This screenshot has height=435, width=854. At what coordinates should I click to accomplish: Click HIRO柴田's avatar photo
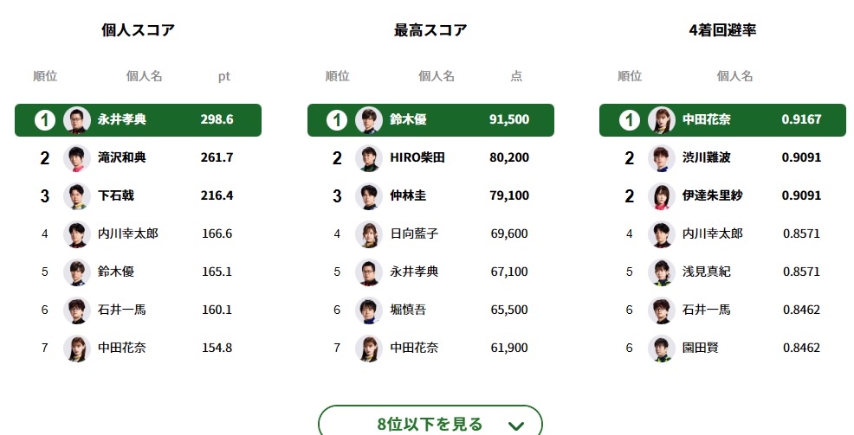tap(369, 157)
